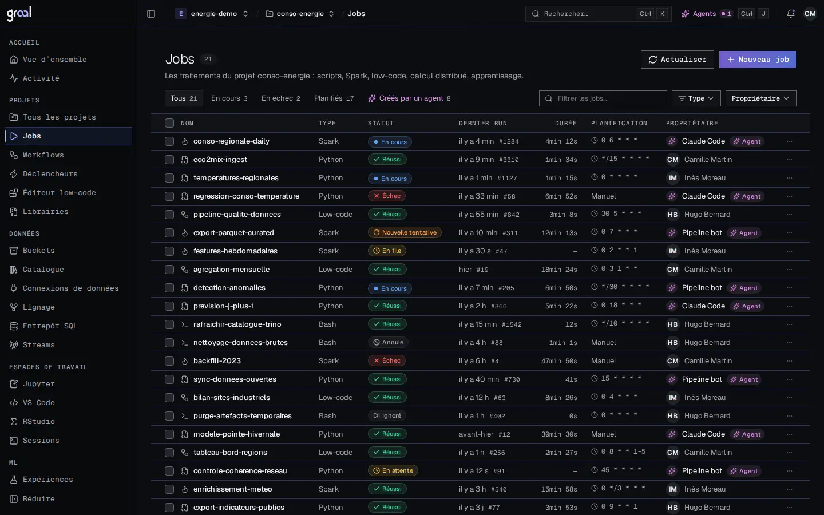
Task: Open Buckets under Données
Action: click(68, 251)
